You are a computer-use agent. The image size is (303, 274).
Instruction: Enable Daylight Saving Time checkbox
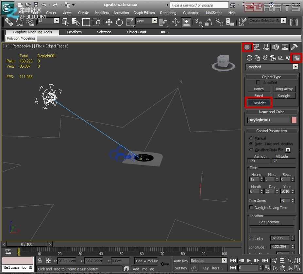coord(251,208)
